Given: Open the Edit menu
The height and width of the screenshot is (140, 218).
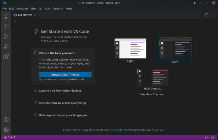Looking at the screenshot, I should (11, 9).
